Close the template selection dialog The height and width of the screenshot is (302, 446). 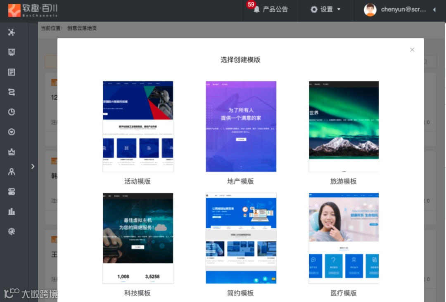(412, 50)
